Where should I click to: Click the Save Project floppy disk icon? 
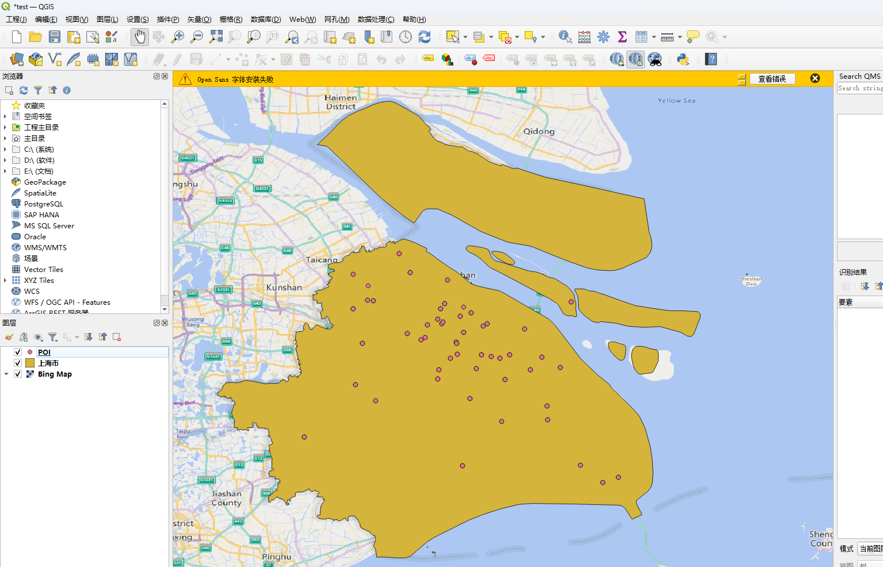coord(55,37)
